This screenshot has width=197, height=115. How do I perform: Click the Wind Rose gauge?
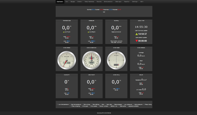click(116, 60)
